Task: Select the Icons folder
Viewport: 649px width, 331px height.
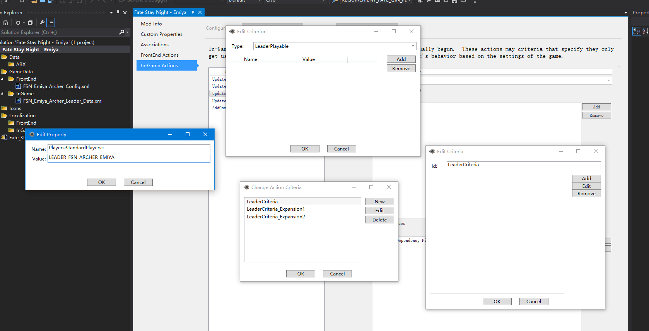Action: (x=15, y=108)
